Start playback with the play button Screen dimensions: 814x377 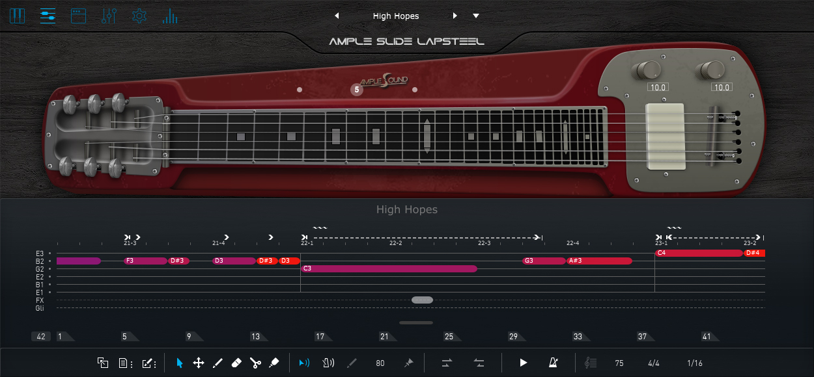tap(523, 363)
